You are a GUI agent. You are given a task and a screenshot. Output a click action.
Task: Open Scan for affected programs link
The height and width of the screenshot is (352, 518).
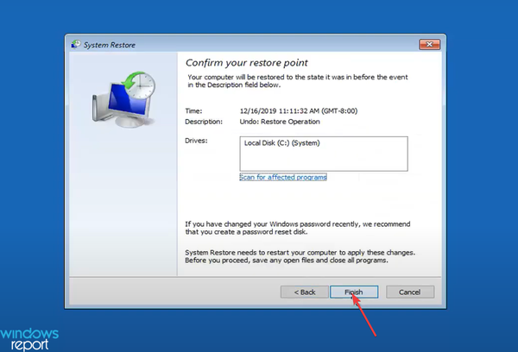tap(282, 177)
